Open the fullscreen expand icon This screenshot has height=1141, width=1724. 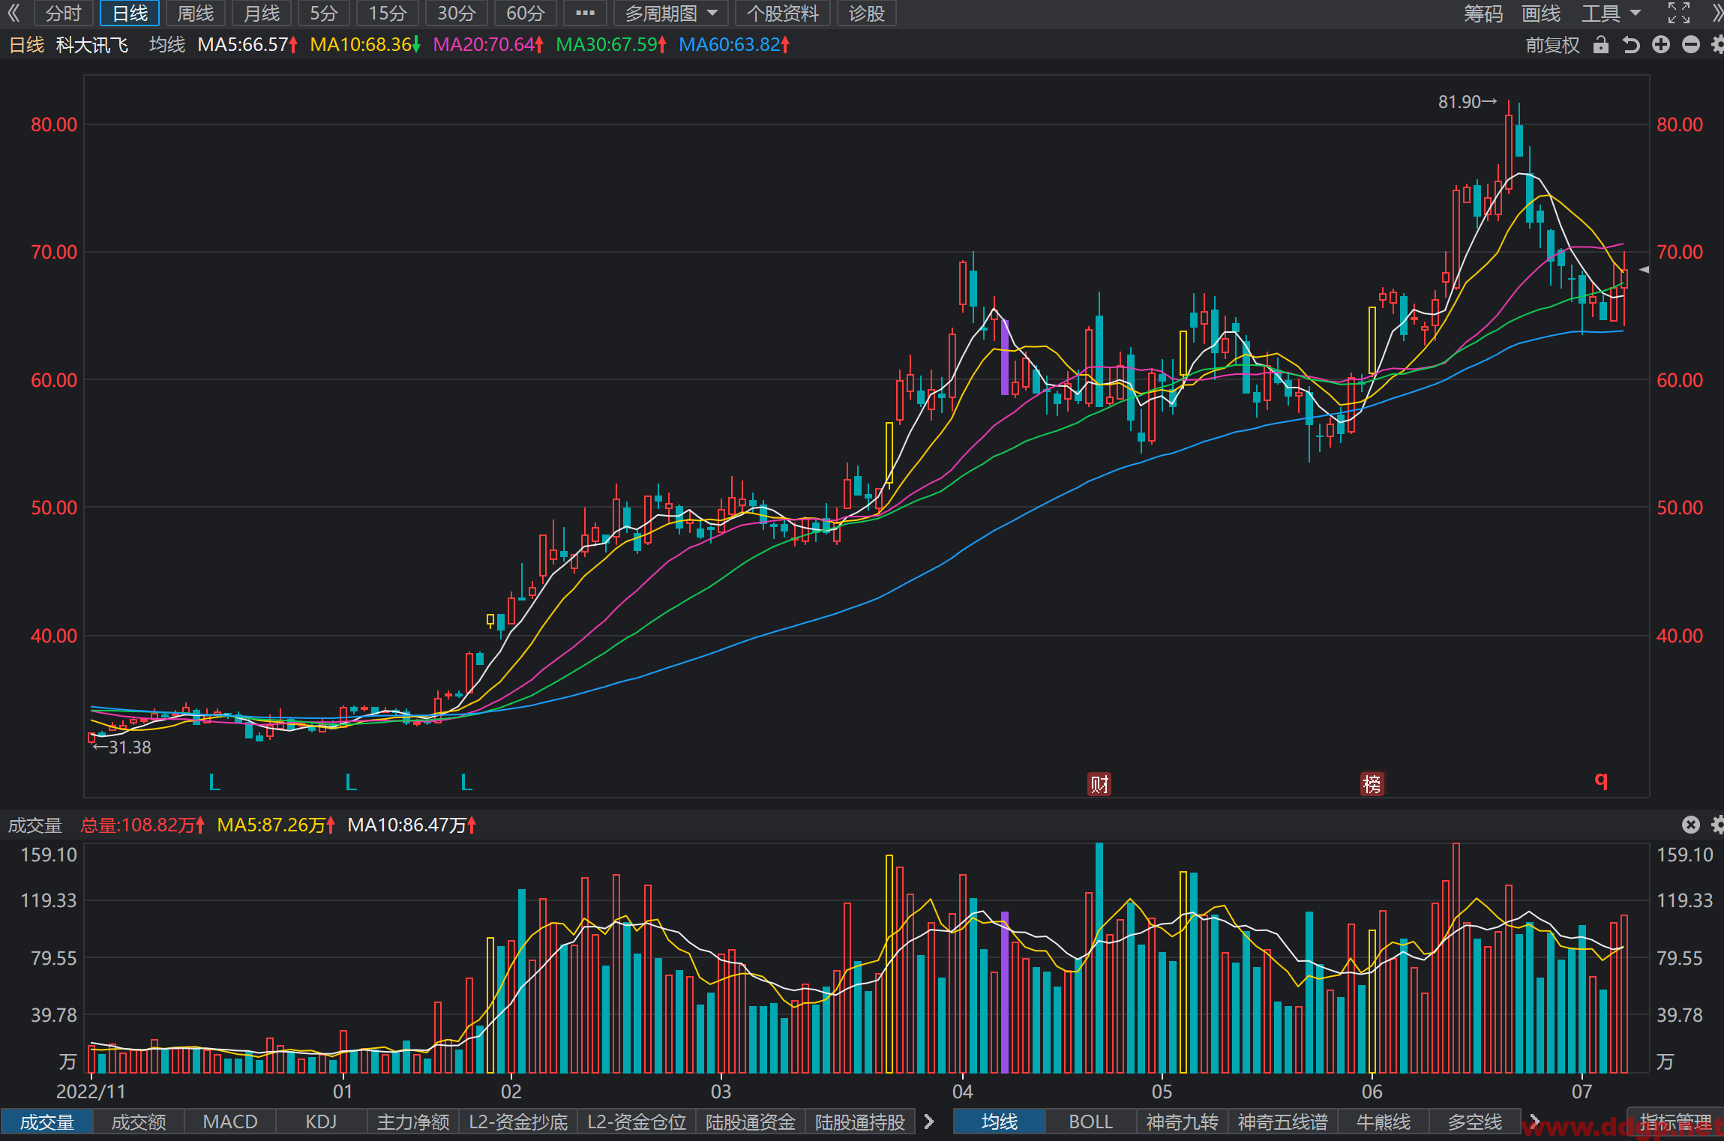coord(1679,13)
